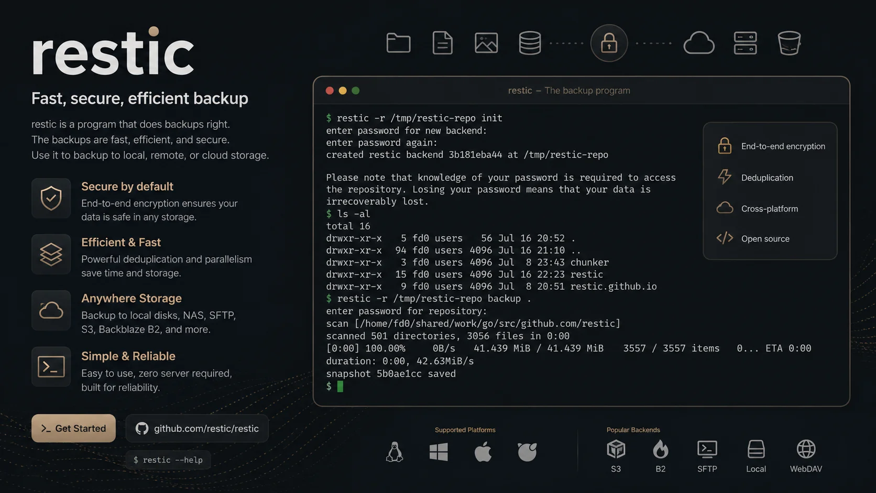Click the red close dot of terminal window
Screen dimensions: 876x493
330,91
